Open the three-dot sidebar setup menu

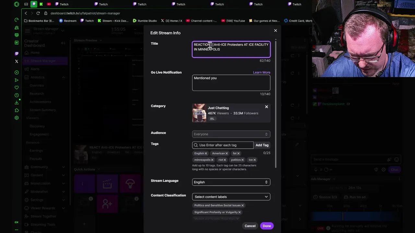(x=17, y=229)
